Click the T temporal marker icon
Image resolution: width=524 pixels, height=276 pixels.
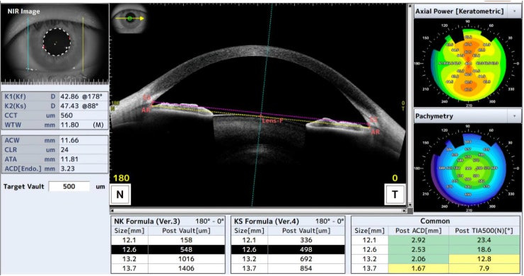395,195
